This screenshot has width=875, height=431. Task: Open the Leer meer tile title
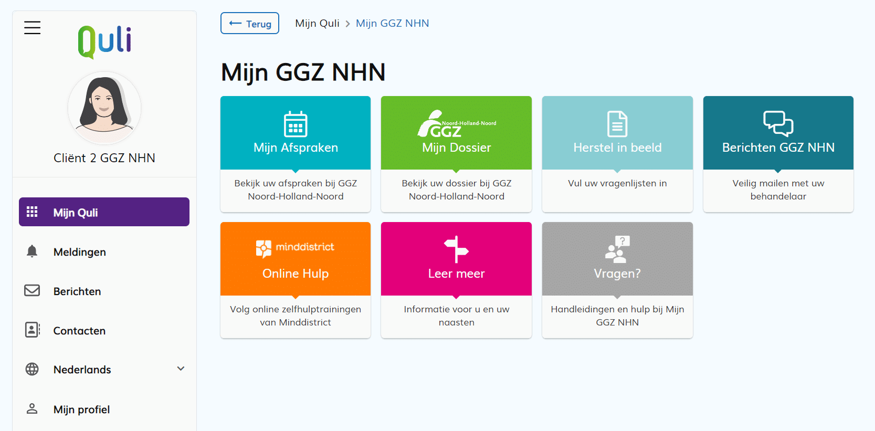coord(456,274)
